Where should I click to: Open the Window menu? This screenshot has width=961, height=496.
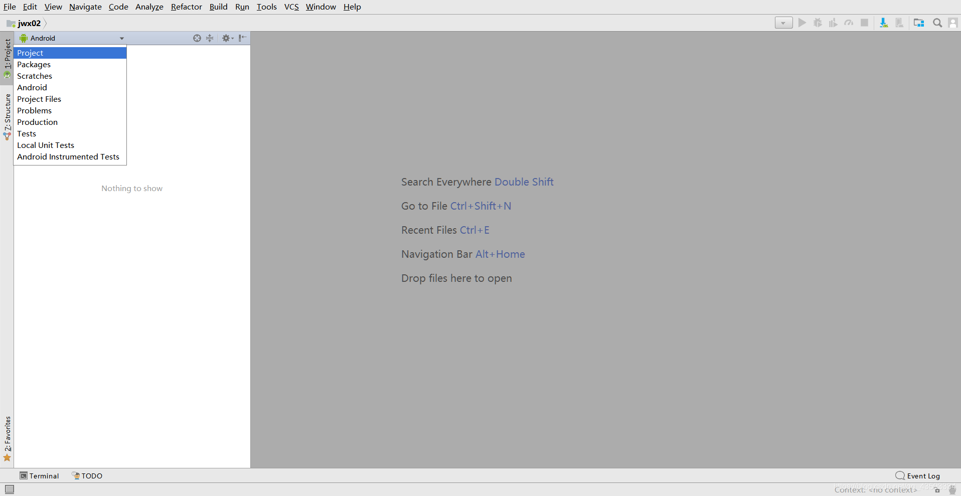coord(321,7)
